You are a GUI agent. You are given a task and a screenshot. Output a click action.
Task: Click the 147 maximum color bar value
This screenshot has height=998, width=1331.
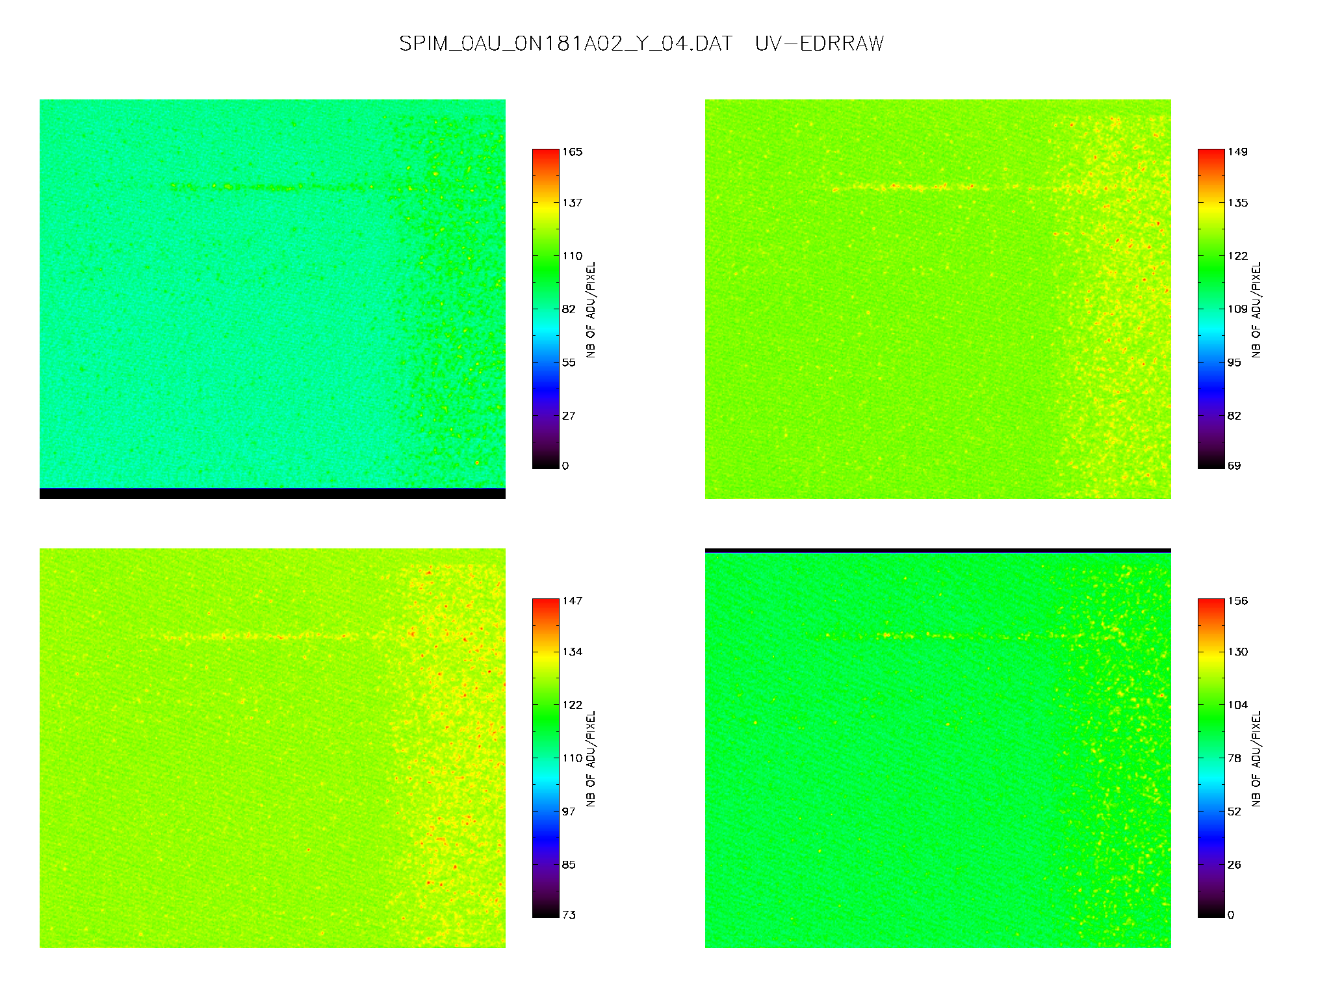coord(573,601)
